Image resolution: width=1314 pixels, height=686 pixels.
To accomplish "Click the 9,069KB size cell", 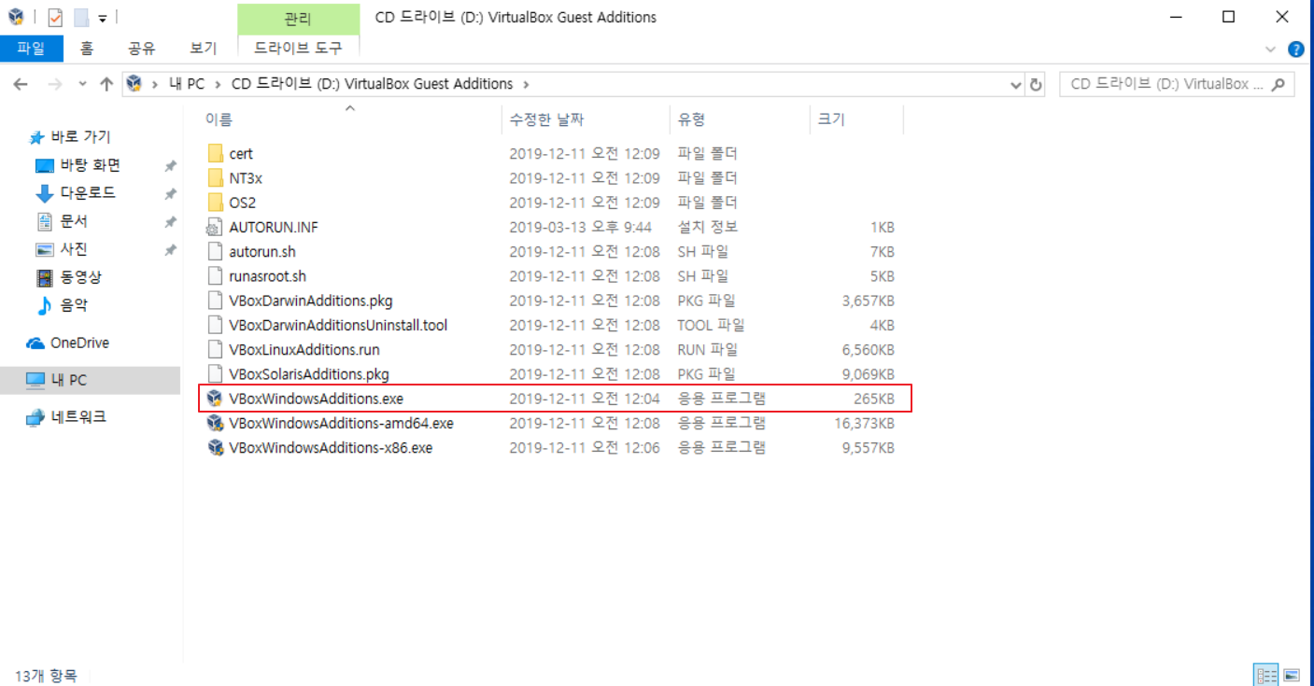I will tap(868, 374).
